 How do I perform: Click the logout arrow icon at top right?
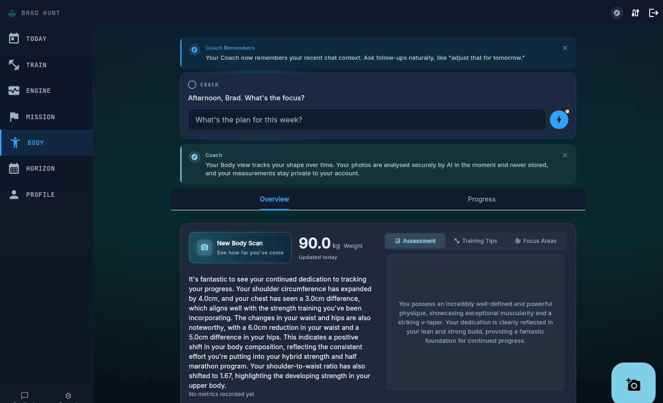click(x=654, y=13)
